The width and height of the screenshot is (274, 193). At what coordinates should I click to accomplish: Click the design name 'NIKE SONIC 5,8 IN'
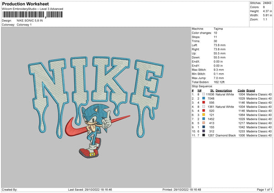click(30, 20)
